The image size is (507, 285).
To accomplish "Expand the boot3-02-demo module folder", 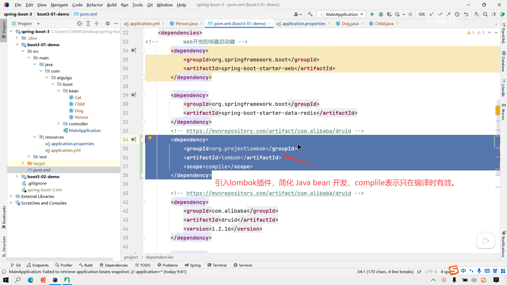I will point(17,177).
